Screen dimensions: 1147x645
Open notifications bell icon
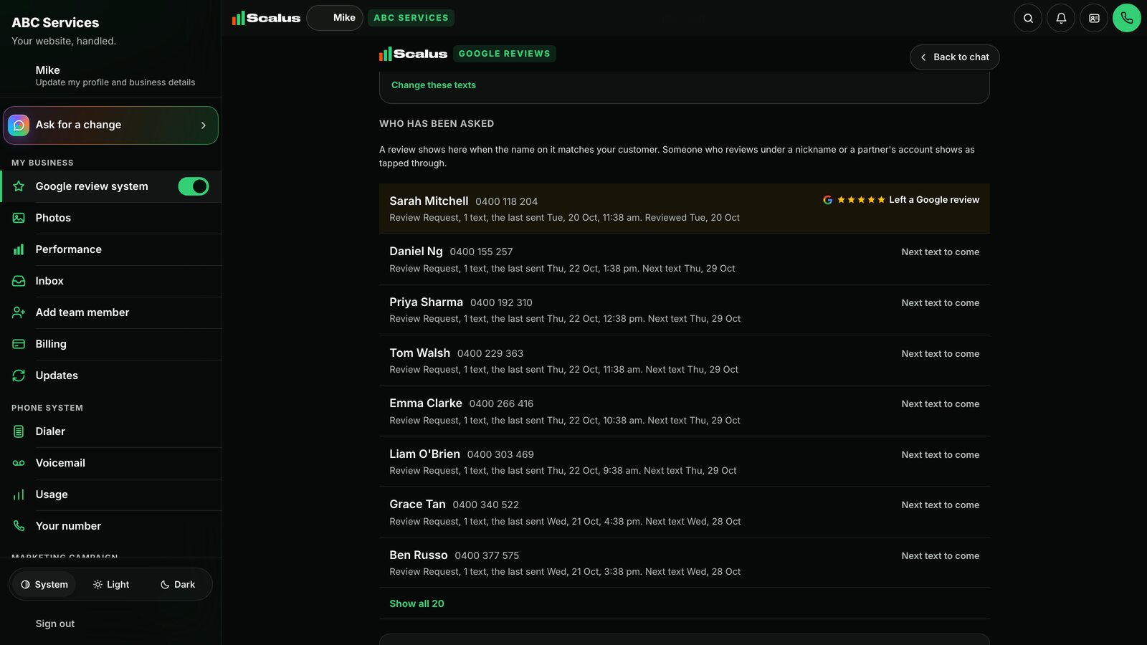(1061, 18)
